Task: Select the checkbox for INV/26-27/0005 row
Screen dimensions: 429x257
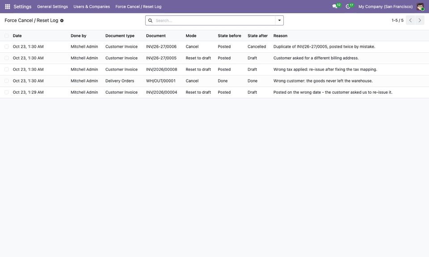Action: (7, 58)
